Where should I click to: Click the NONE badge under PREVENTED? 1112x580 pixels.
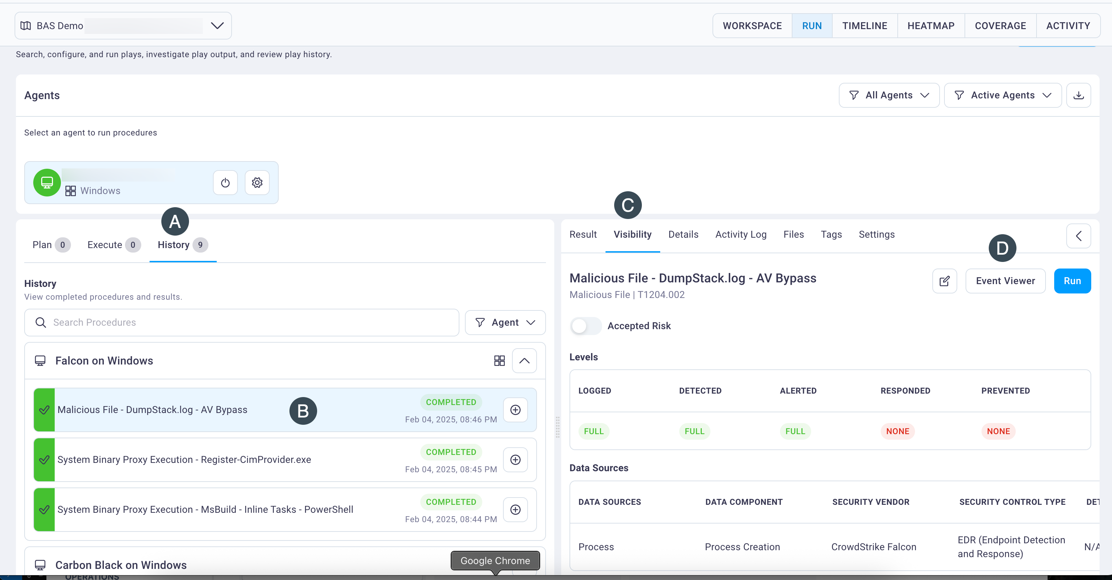[x=998, y=431]
